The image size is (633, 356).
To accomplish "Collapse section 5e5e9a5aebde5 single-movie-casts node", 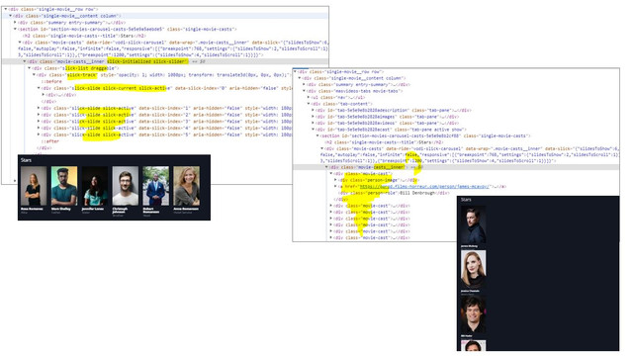I will click(x=16, y=29).
